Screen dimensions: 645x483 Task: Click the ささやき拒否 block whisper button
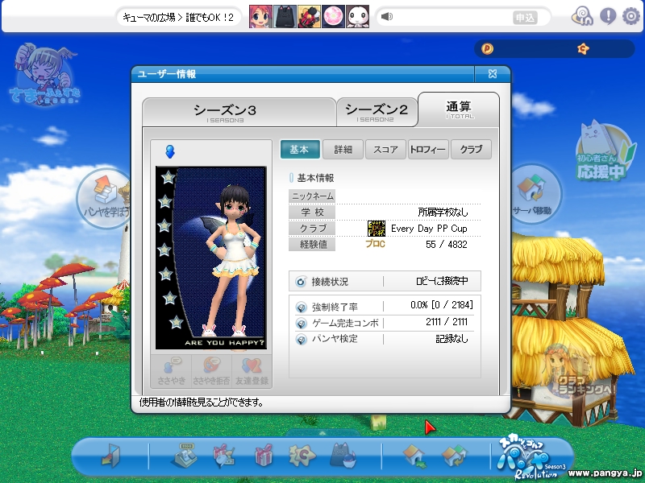point(211,371)
